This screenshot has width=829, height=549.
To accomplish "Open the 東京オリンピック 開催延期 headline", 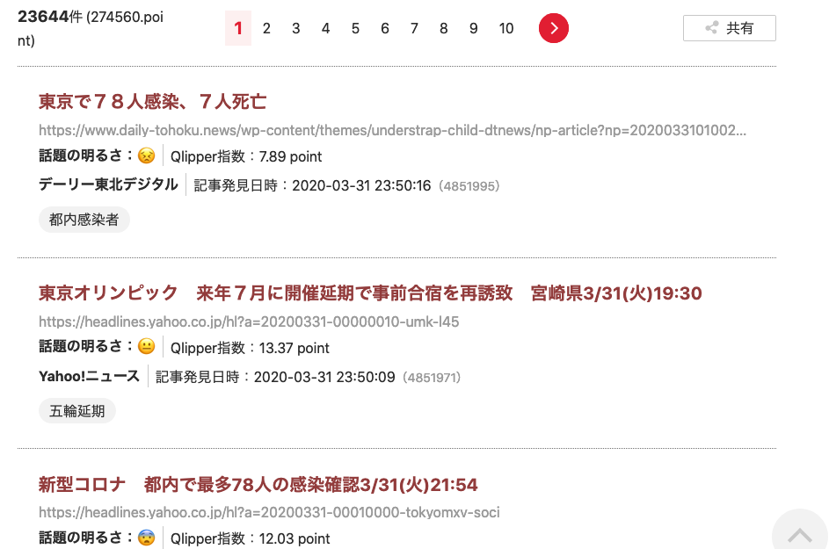I will pos(370,293).
